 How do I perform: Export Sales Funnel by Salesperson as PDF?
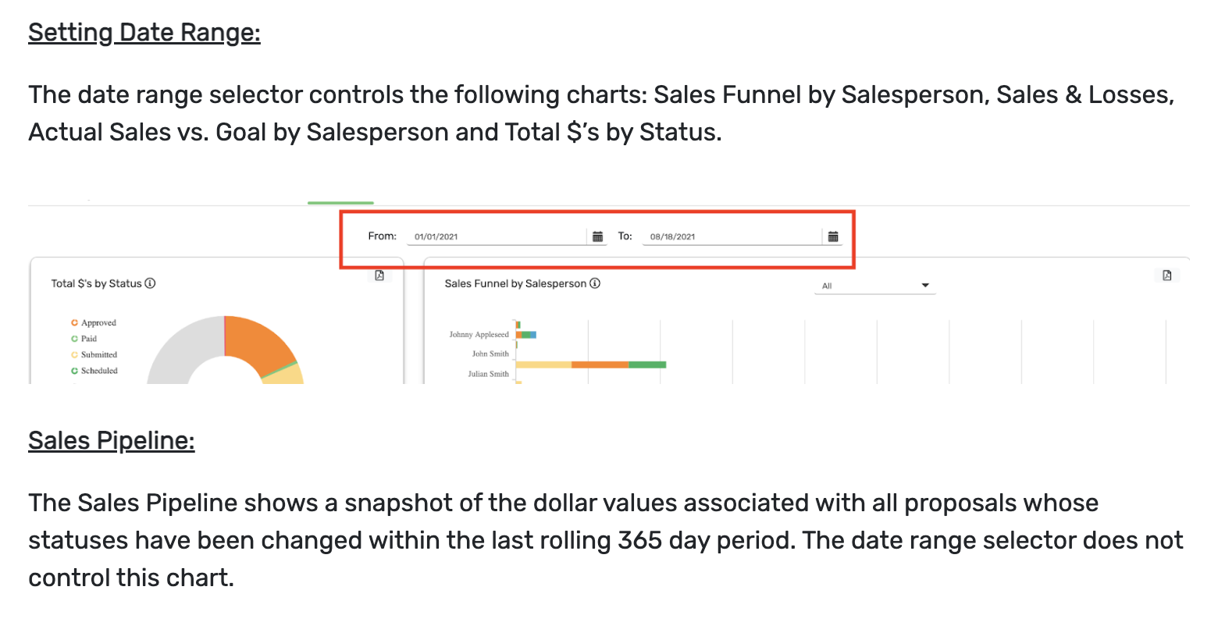click(1166, 276)
